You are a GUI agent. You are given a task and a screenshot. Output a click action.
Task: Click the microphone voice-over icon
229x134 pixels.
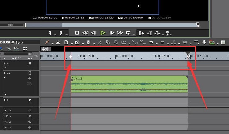coord(204,42)
